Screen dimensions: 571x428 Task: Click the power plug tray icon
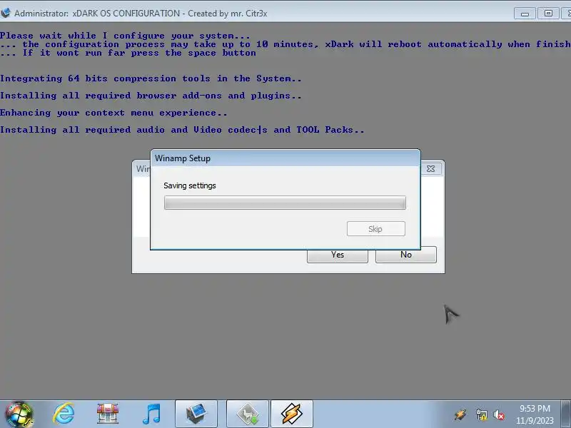[x=460, y=414]
